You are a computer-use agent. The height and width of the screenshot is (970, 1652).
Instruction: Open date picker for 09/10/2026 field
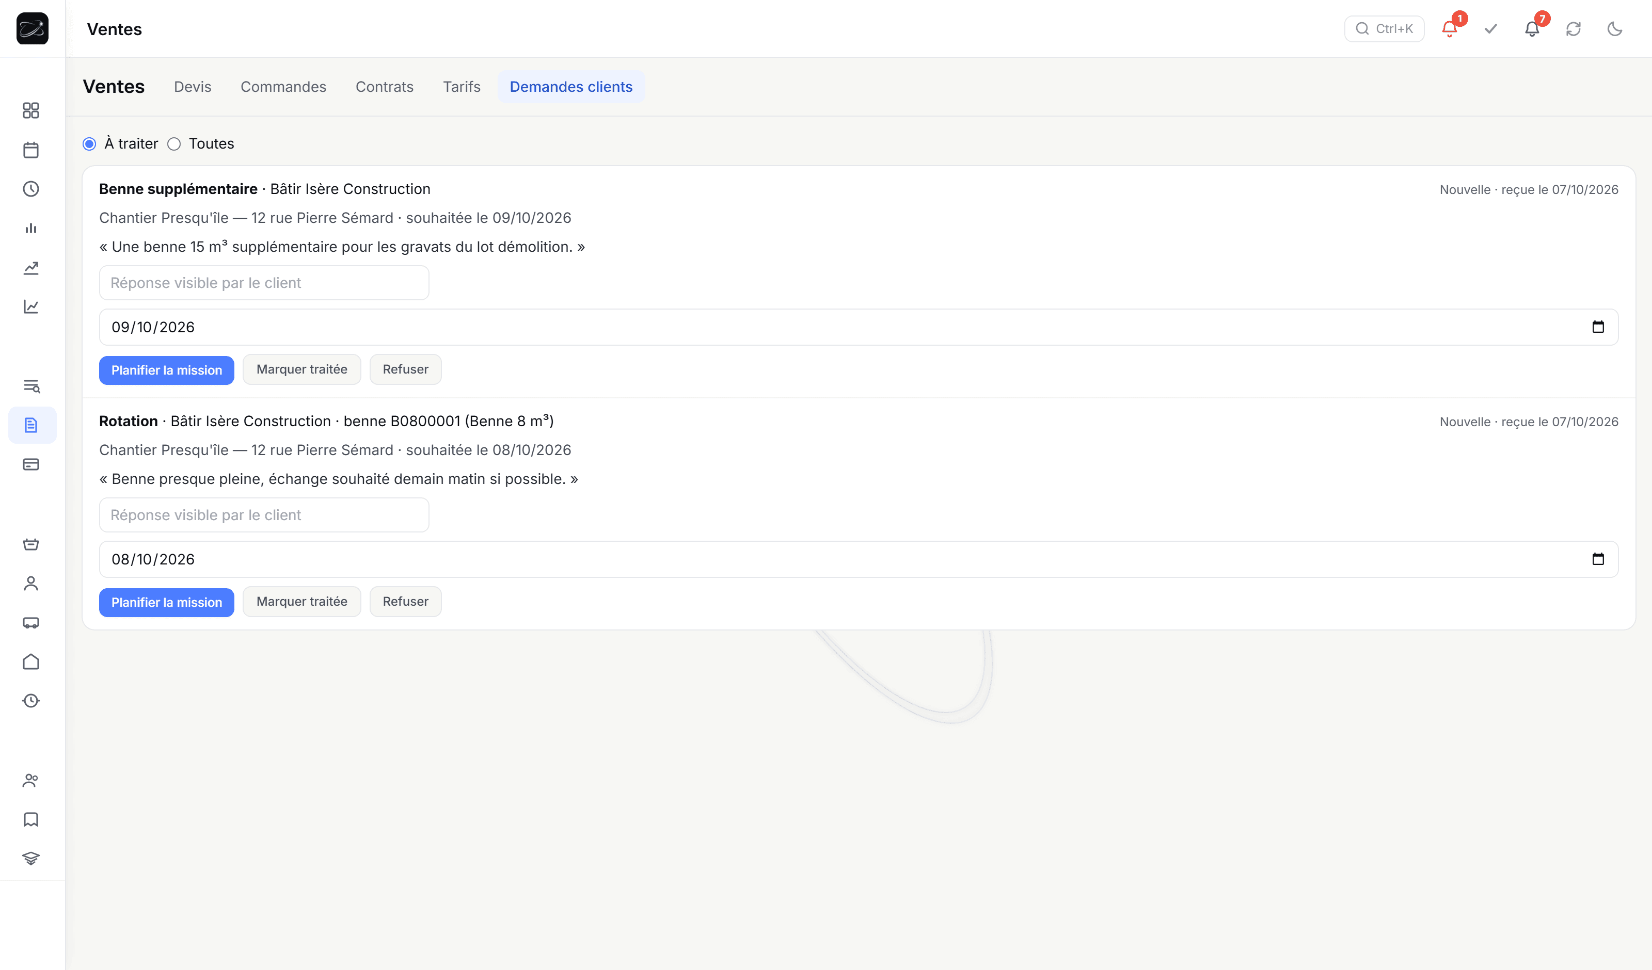tap(1598, 327)
